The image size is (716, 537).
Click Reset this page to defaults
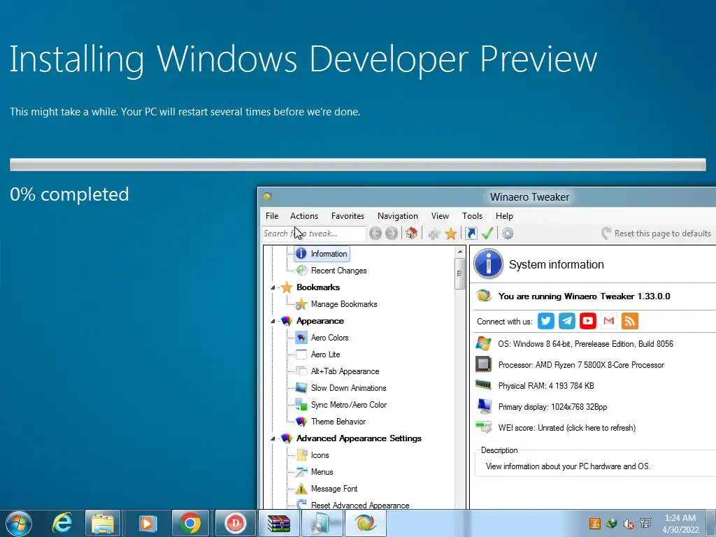click(x=656, y=234)
